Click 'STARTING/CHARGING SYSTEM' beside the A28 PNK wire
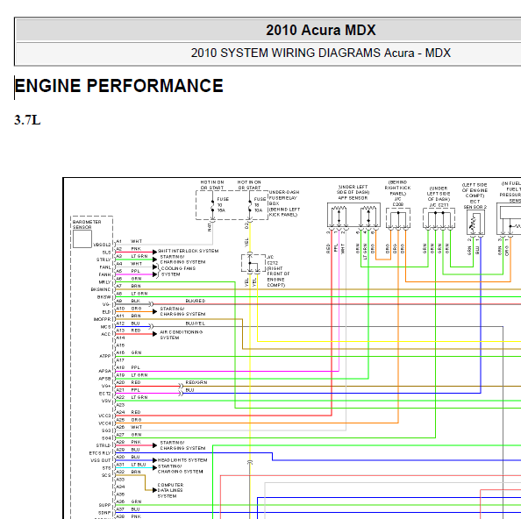The width and height of the screenshot is (521, 519). click(182, 445)
